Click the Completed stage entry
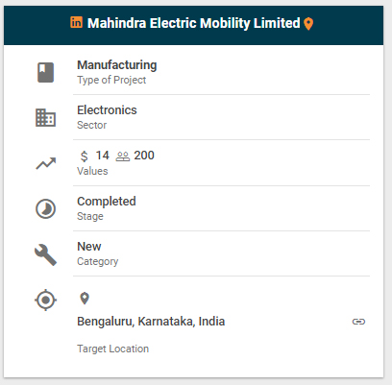This screenshot has height=385, width=392. [x=221, y=208]
